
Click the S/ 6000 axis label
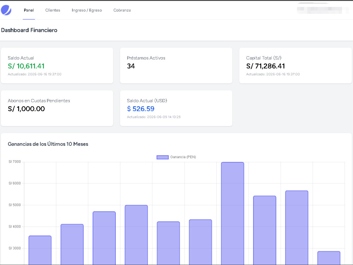pyautogui.click(x=14, y=183)
